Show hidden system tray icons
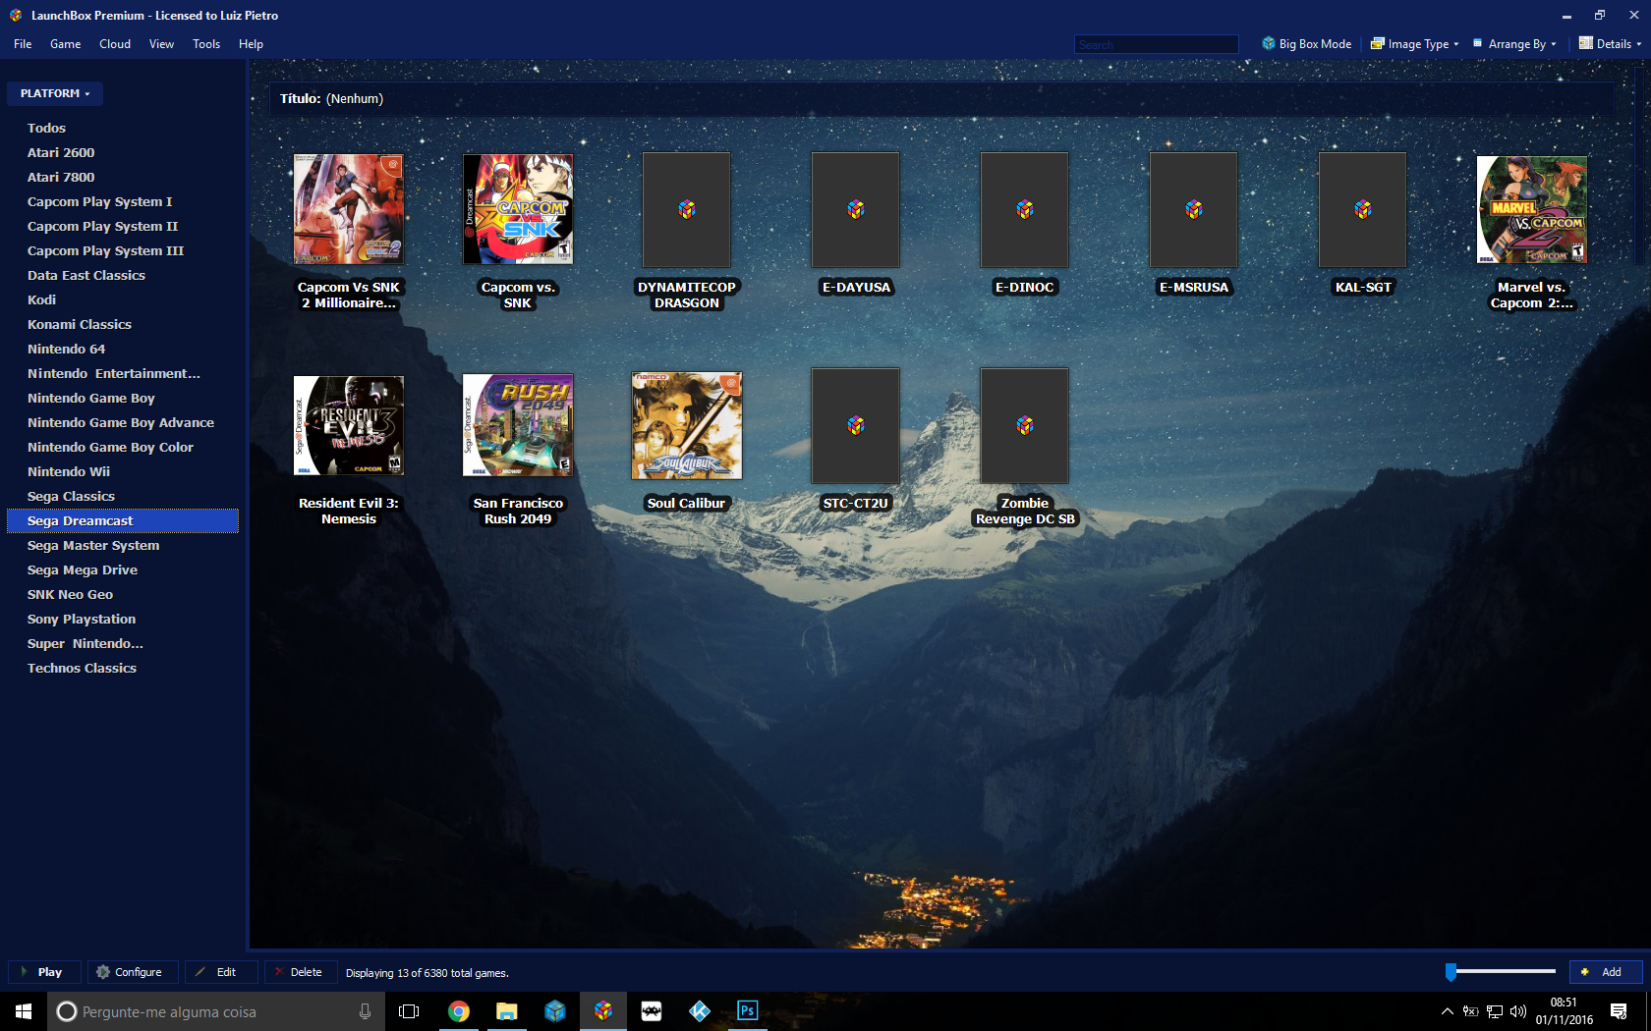Screen dimensions: 1651x1031 point(1447,1011)
